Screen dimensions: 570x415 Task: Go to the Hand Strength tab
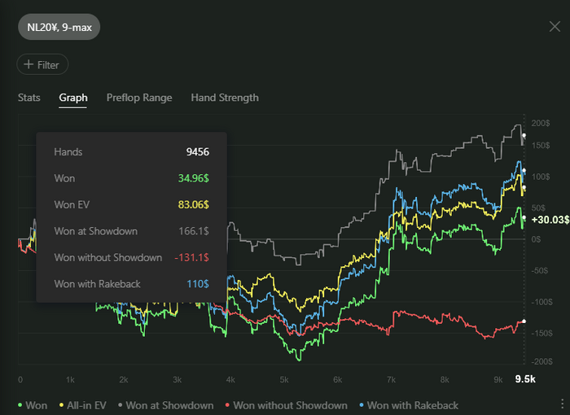[x=225, y=98]
